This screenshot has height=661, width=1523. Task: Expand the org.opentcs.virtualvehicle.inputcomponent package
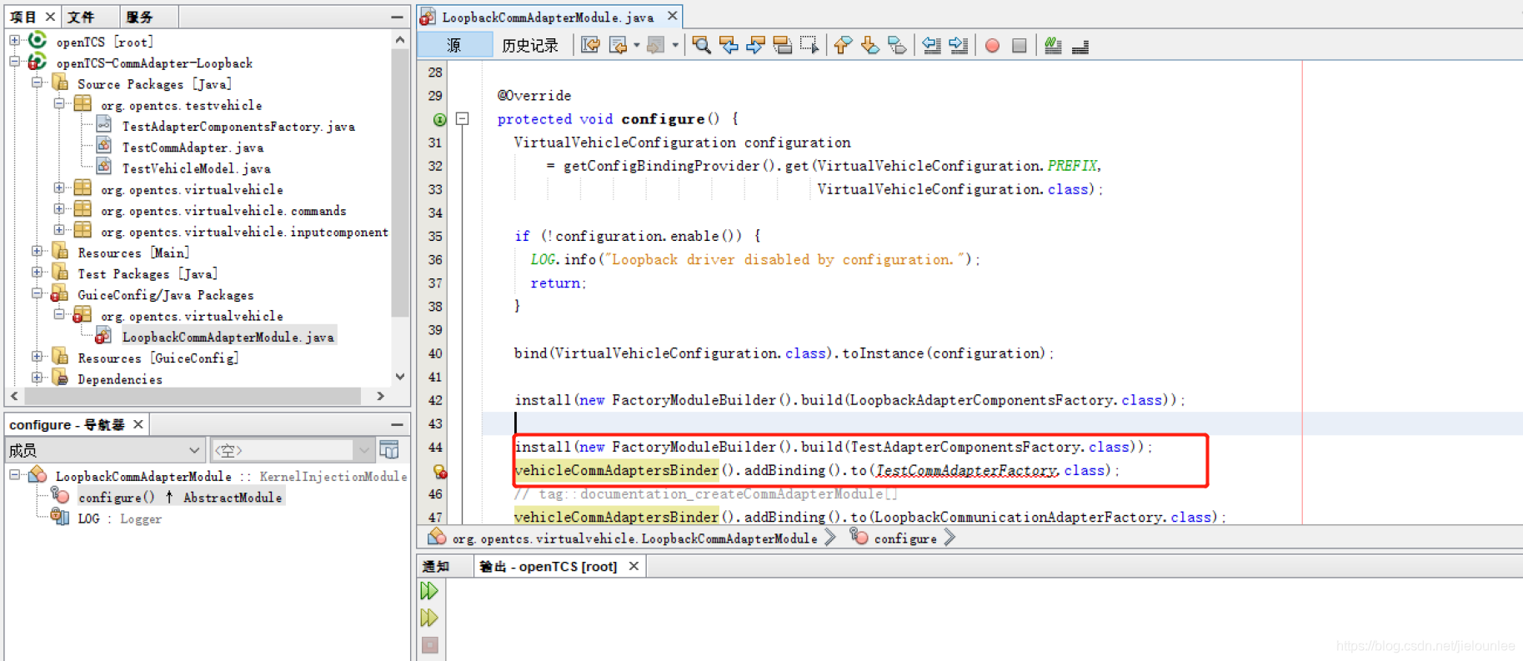pos(59,229)
